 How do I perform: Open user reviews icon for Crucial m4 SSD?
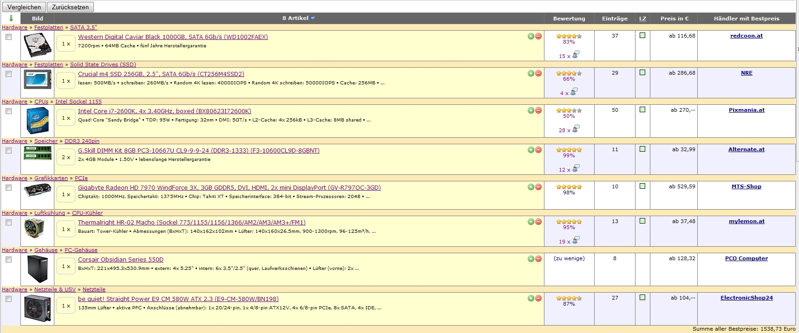574,92
